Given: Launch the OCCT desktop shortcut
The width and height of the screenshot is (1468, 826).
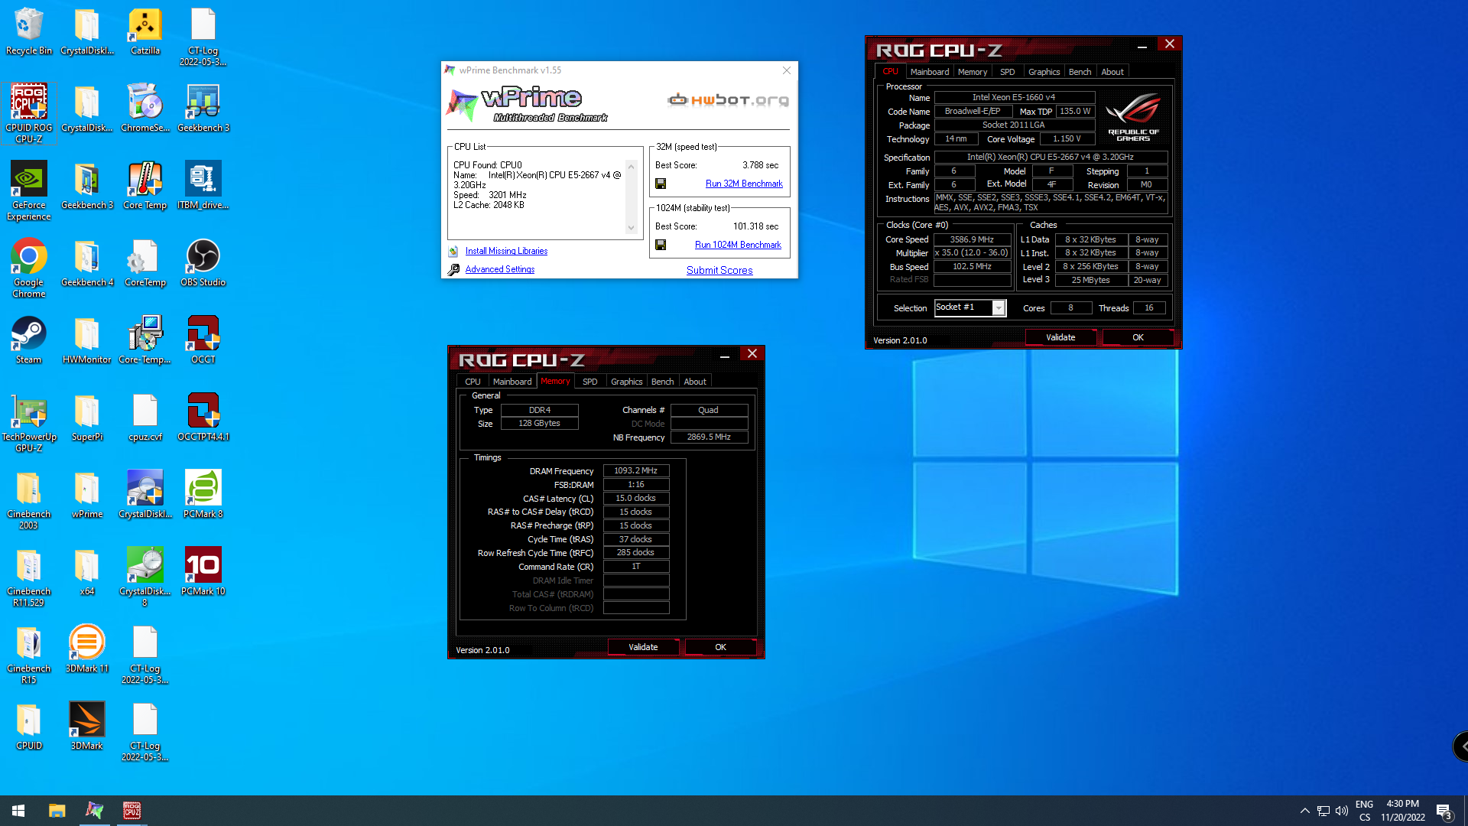Looking at the screenshot, I should 203,340.
